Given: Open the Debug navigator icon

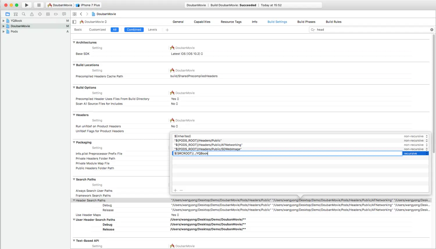Looking at the screenshot, I should (48, 14).
